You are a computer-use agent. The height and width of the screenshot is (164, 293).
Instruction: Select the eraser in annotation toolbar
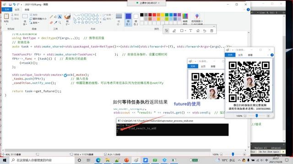[198, 31]
